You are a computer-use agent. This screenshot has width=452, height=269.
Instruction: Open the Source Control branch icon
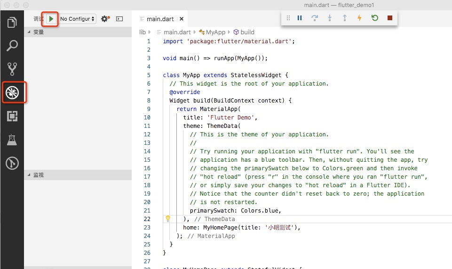click(x=12, y=69)
